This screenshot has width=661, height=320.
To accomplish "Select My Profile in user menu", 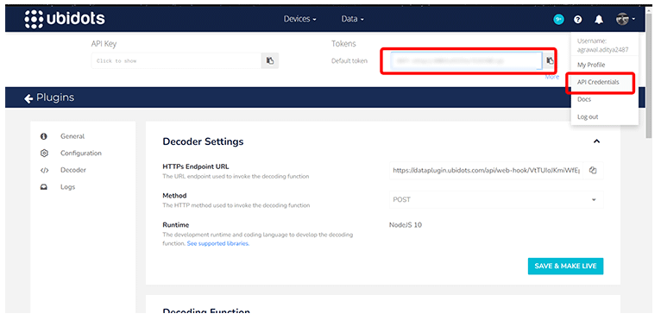I will click(x=591, y=65).
